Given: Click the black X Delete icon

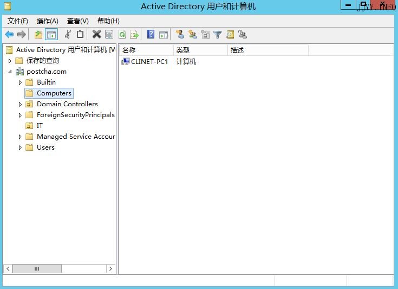Looking at the screenshot, I should [97, 34].
